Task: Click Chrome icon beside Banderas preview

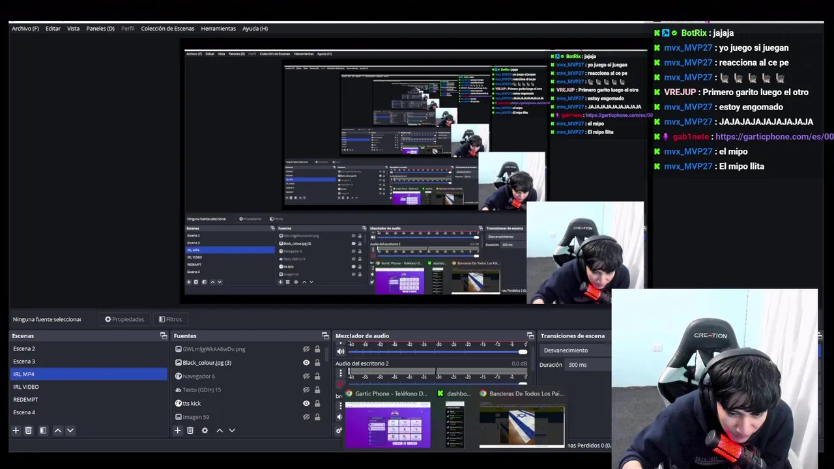Action: click(x=483, y=393)
